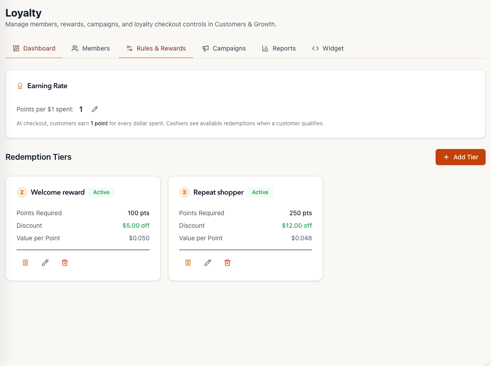The image size is (491, 366).
Task: Delete the Welcome reward tier
Action: (x=65, y=263)
